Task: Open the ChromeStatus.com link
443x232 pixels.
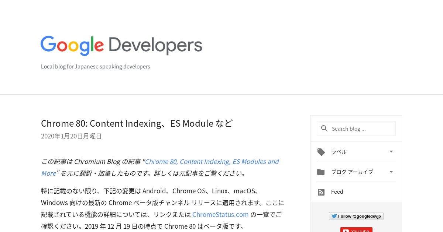Action: tap(220, 214)
